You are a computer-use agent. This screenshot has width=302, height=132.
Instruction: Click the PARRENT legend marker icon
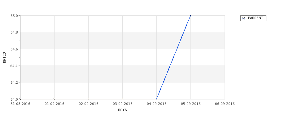[244, 18]
